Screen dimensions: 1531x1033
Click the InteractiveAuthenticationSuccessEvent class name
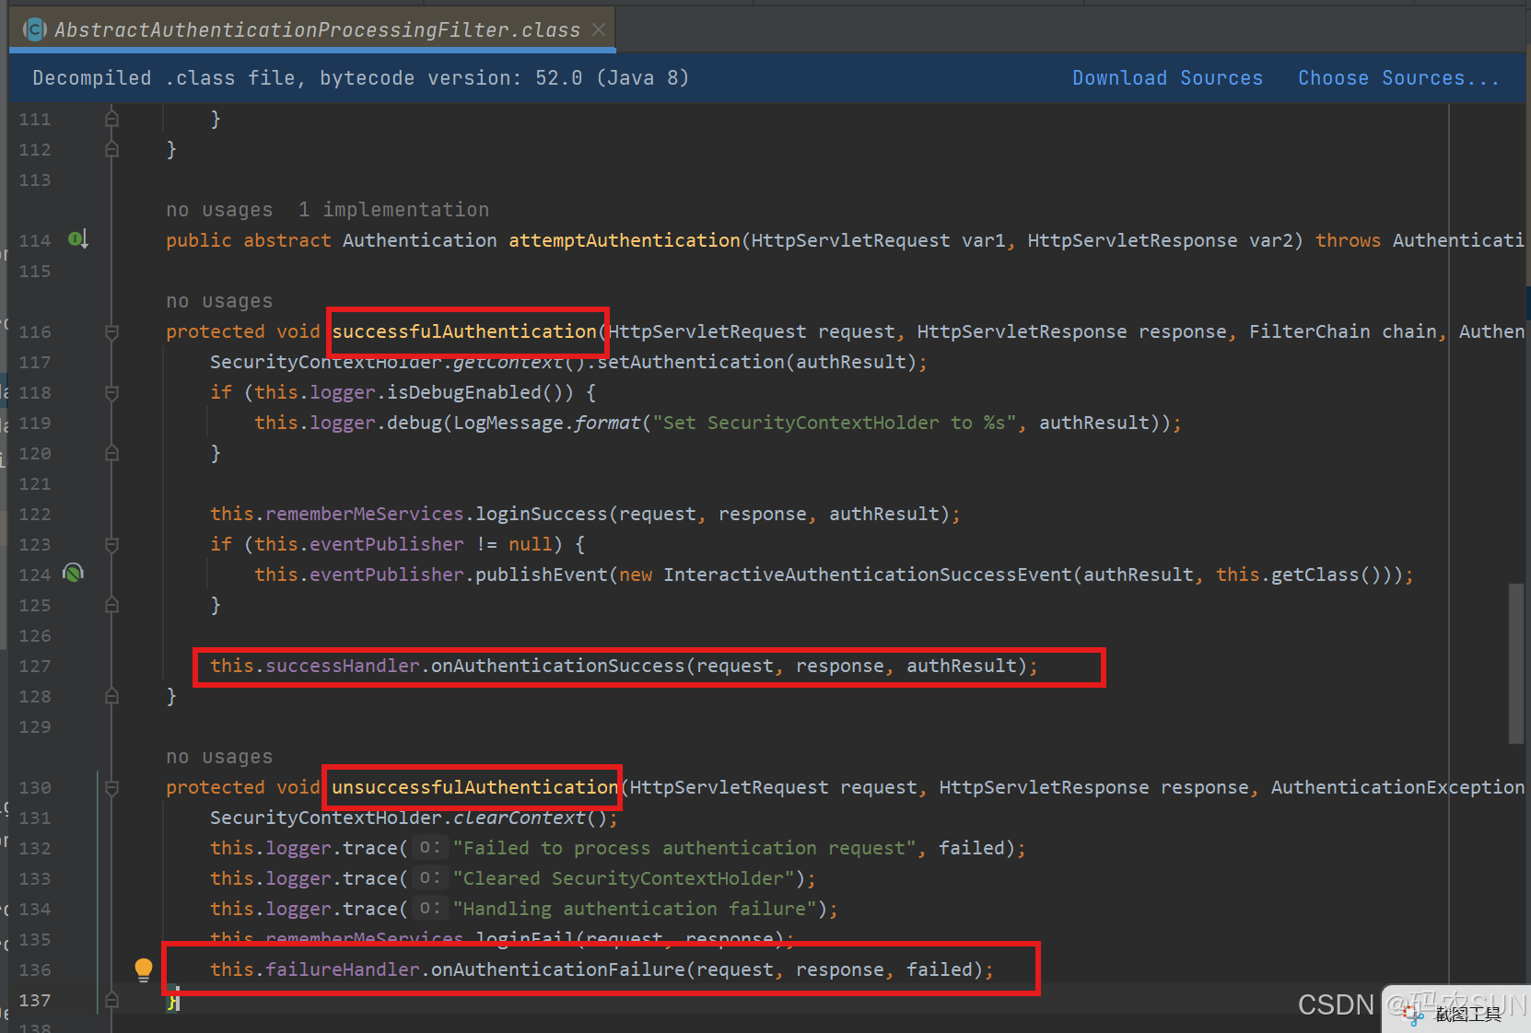click(868, 575)
